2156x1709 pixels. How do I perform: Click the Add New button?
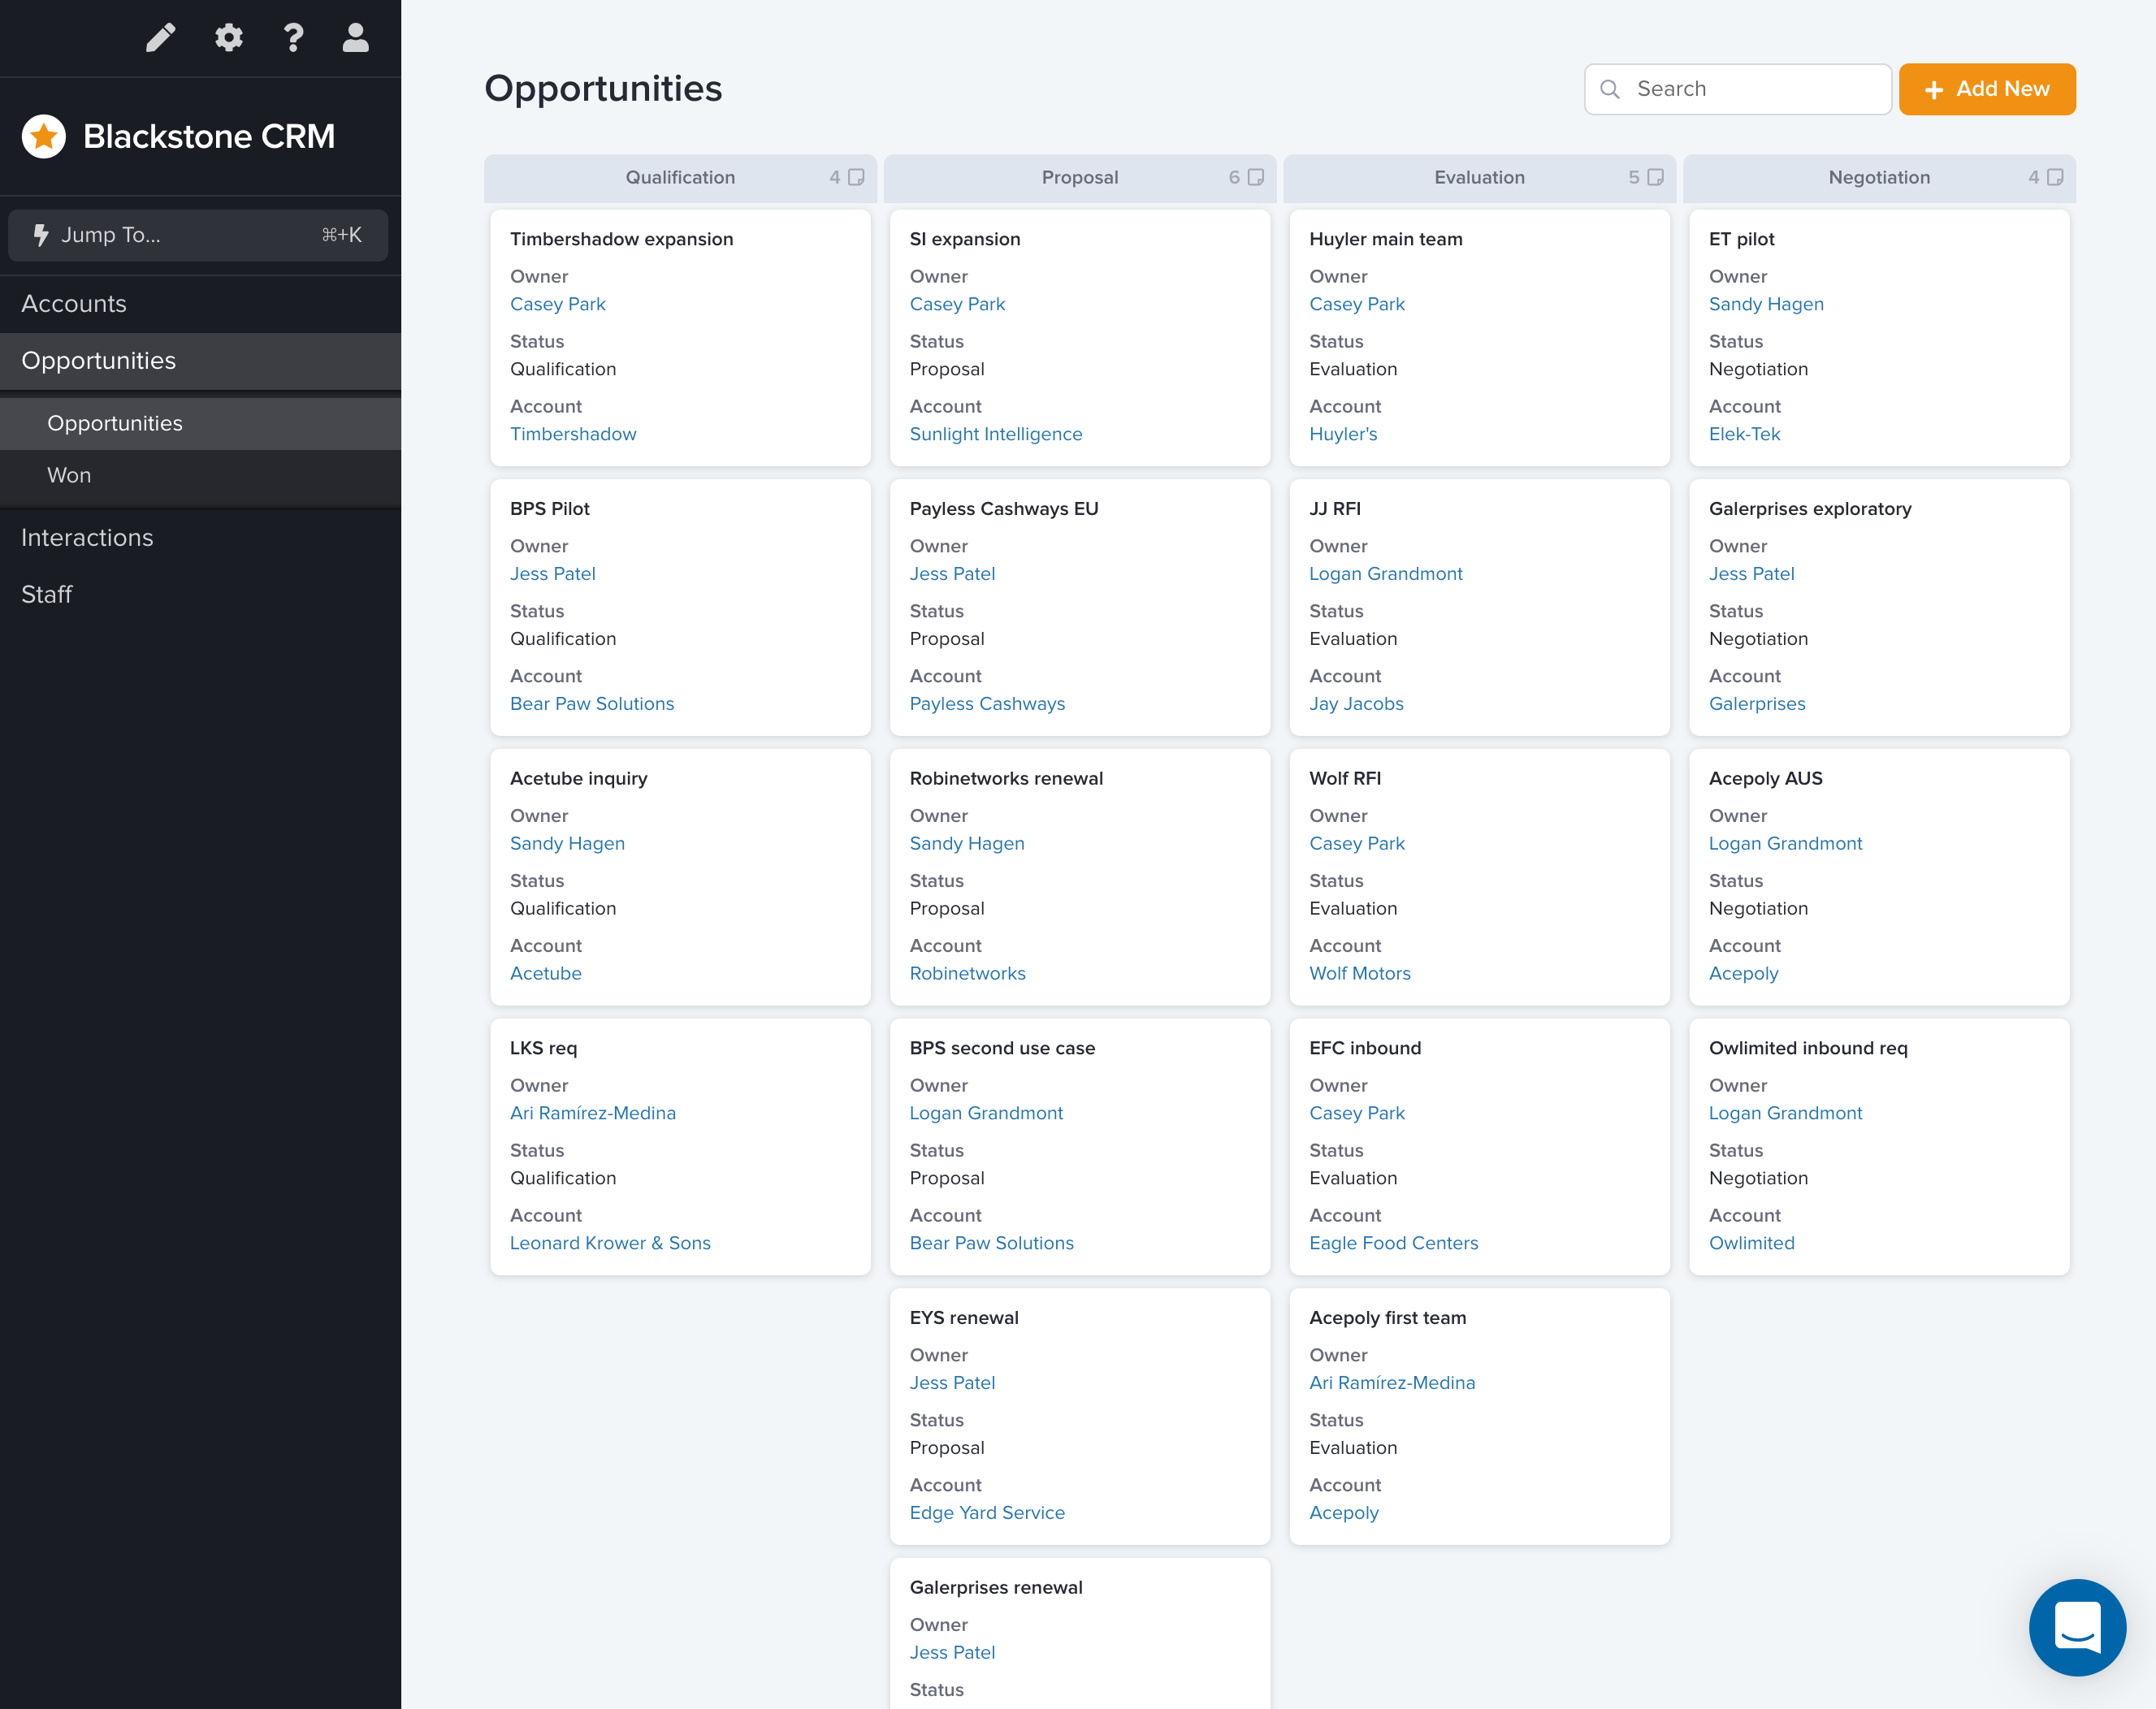[1987, 89]
